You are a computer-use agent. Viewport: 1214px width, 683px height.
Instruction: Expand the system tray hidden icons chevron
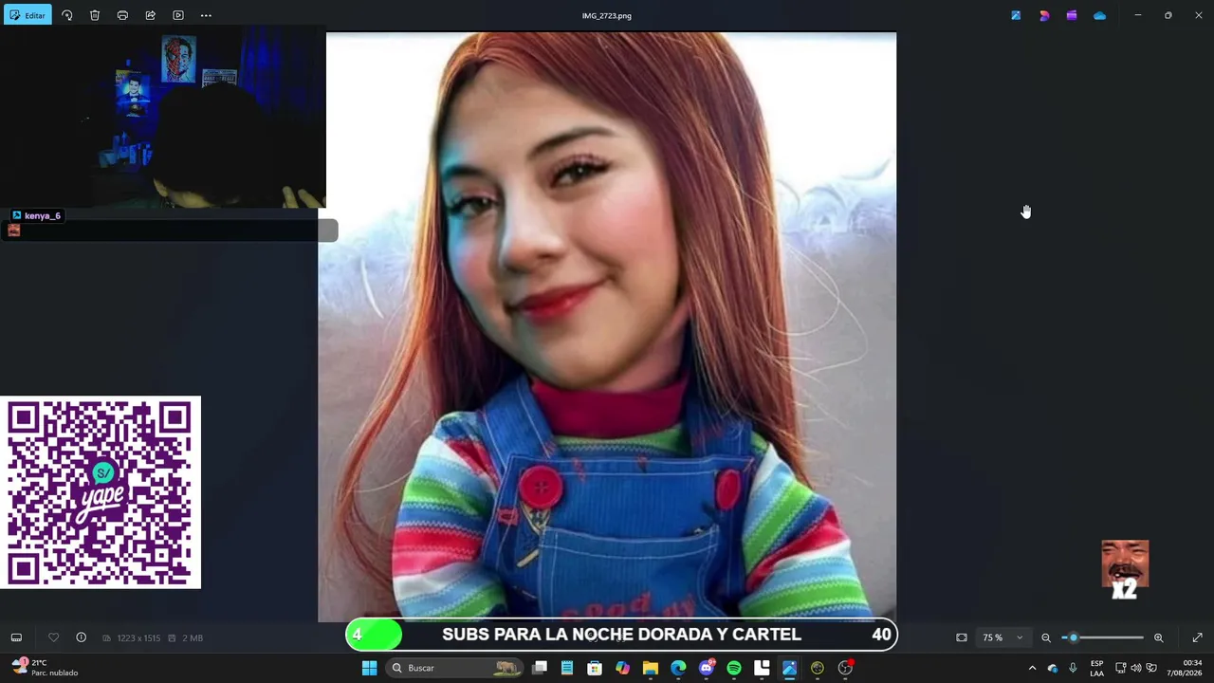tap(1032, 668)
